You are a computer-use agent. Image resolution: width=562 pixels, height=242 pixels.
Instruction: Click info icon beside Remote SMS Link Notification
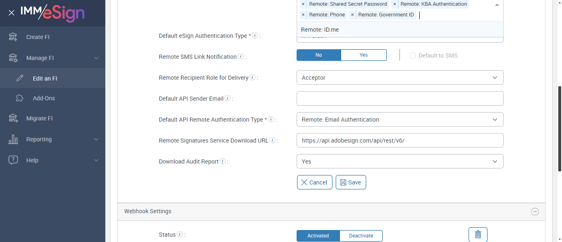pos(241,57)
